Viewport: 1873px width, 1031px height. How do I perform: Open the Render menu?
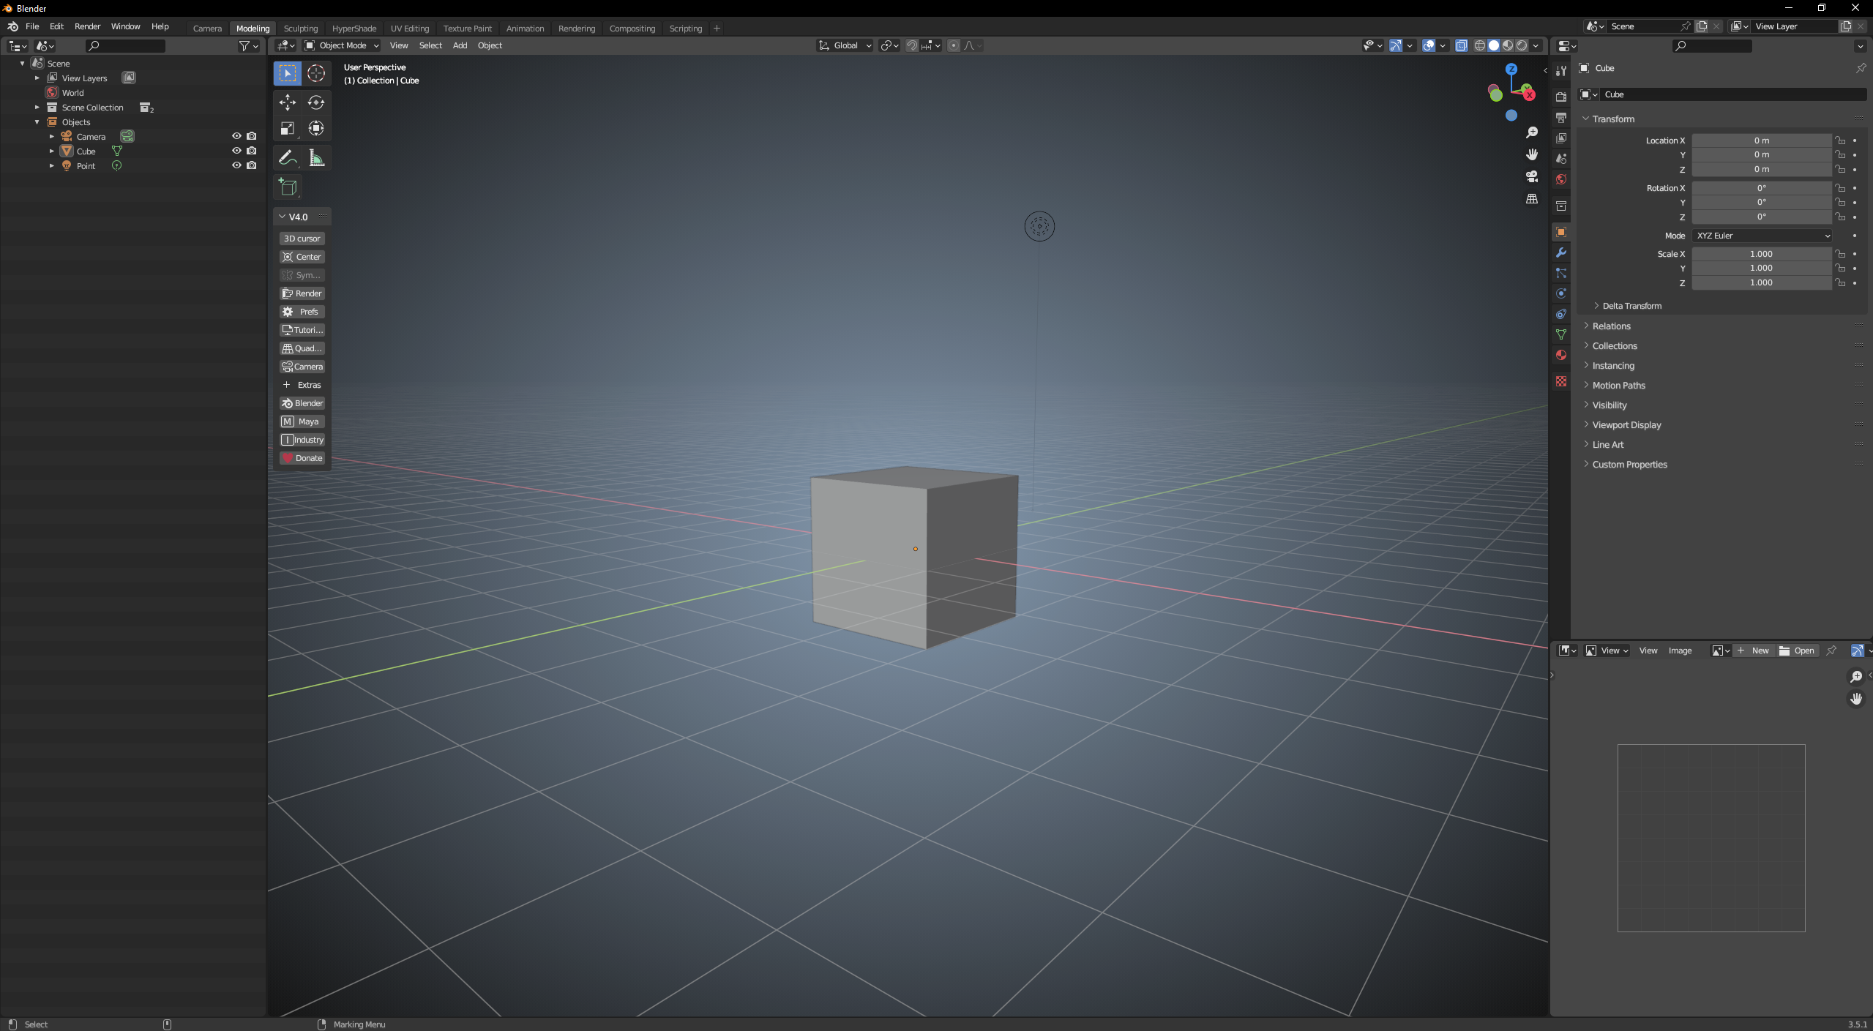pos(87,26)
